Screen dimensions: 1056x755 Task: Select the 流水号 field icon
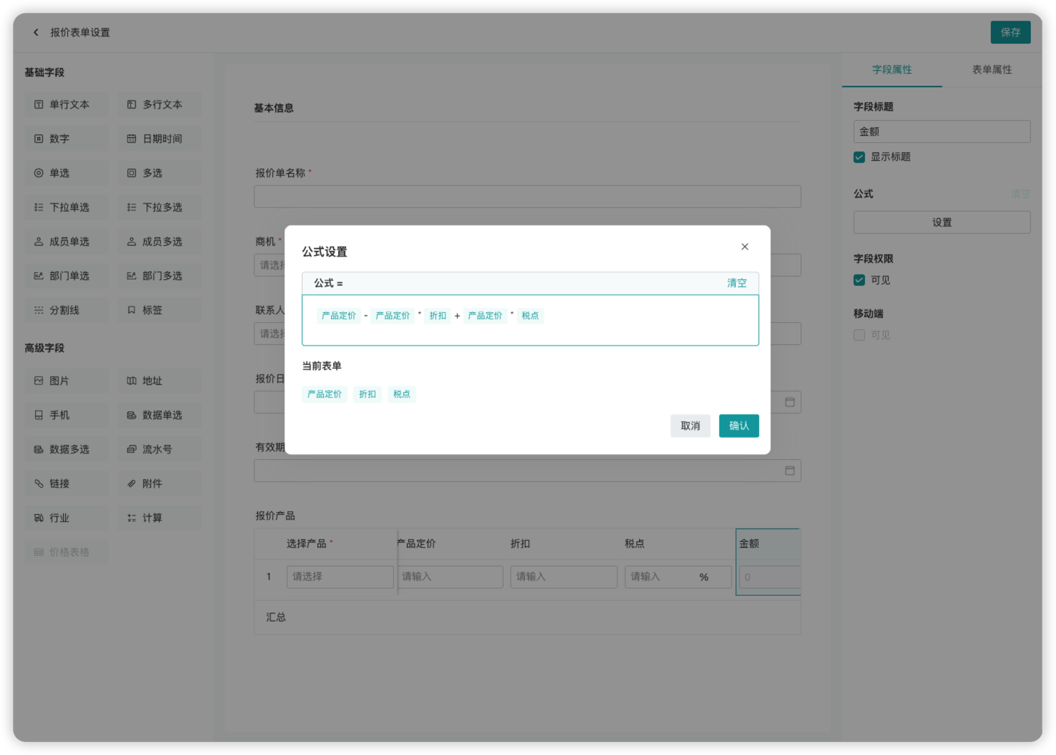(x=132, y=449)
